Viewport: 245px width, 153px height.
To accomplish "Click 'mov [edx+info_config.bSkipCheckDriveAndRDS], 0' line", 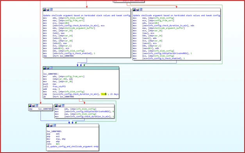I will coord(84,112).
